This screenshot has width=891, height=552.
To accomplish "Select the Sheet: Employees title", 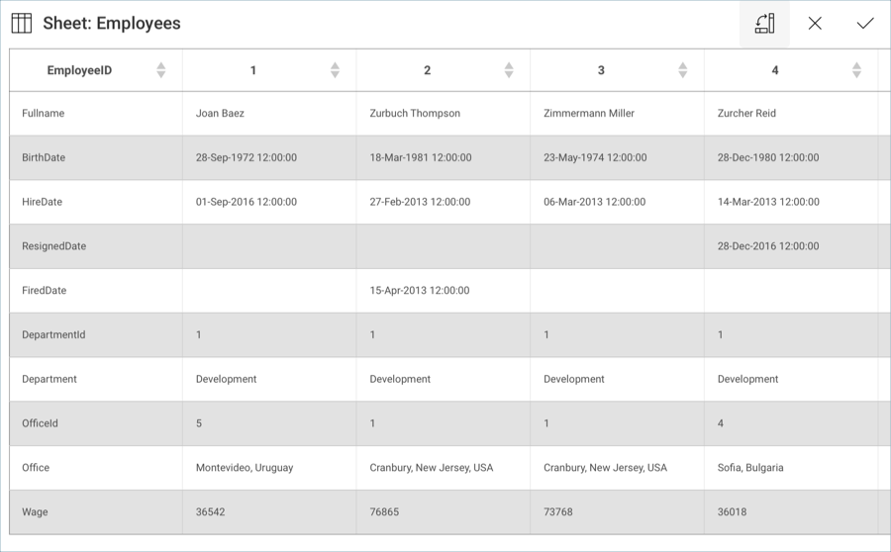I will tap(111, 24).
